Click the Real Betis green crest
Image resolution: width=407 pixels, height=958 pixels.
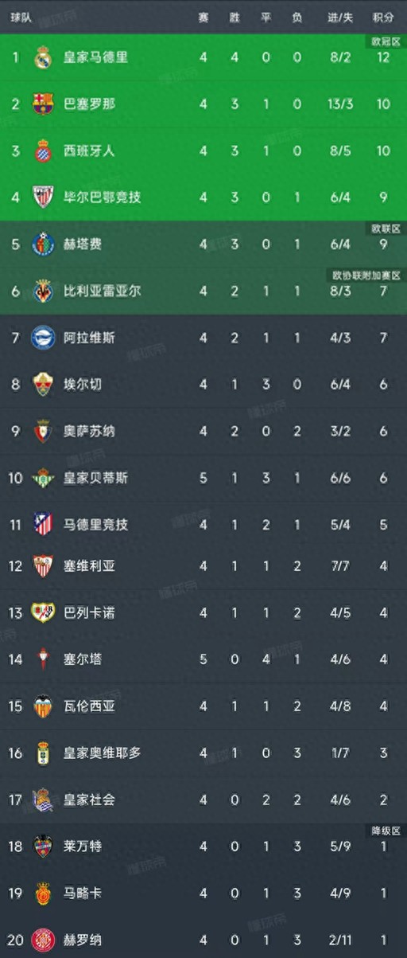[43, 478]
